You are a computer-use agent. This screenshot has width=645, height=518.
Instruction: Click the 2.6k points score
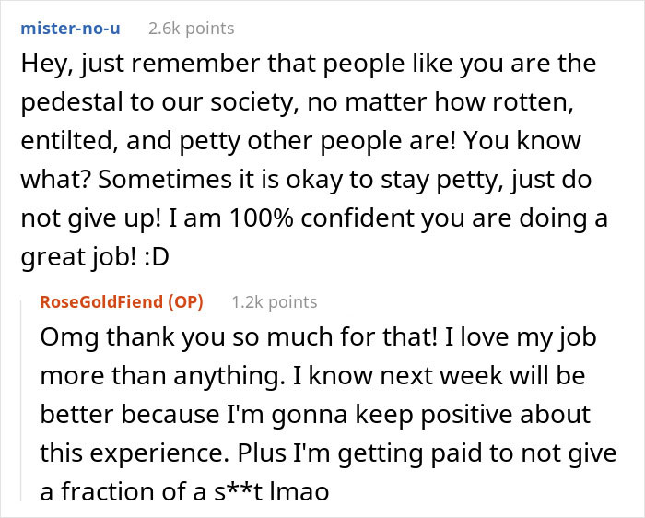(x=191, y=29)
